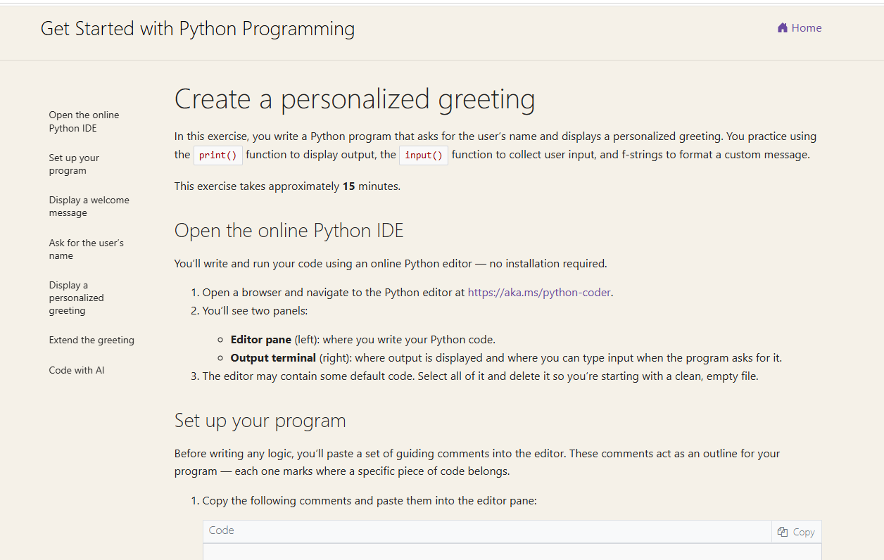Open the Home link in the header

800,28
